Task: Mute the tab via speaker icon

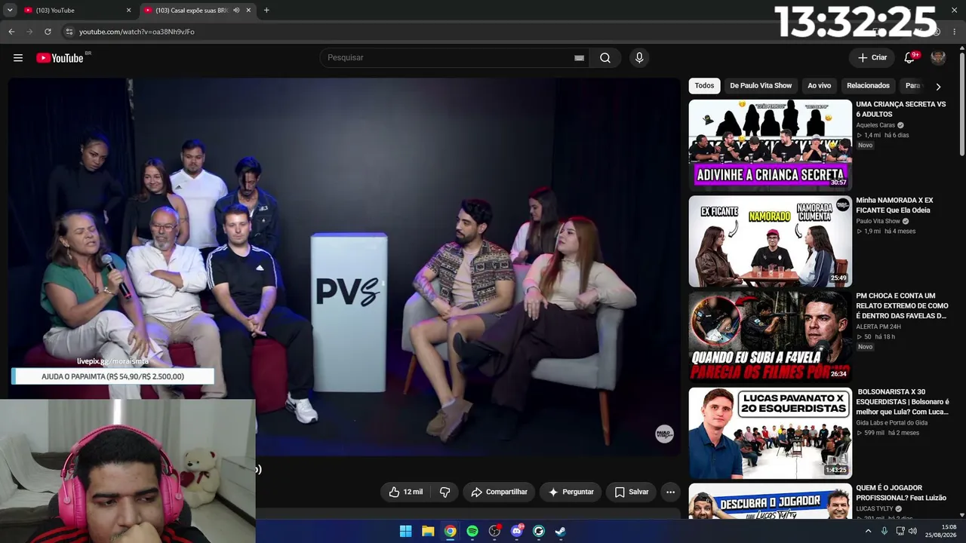Action: tap(236, 11)
